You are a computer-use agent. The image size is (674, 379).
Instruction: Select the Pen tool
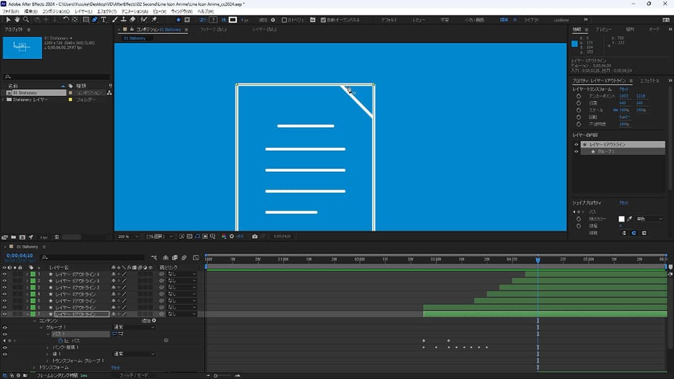(95, 20)
